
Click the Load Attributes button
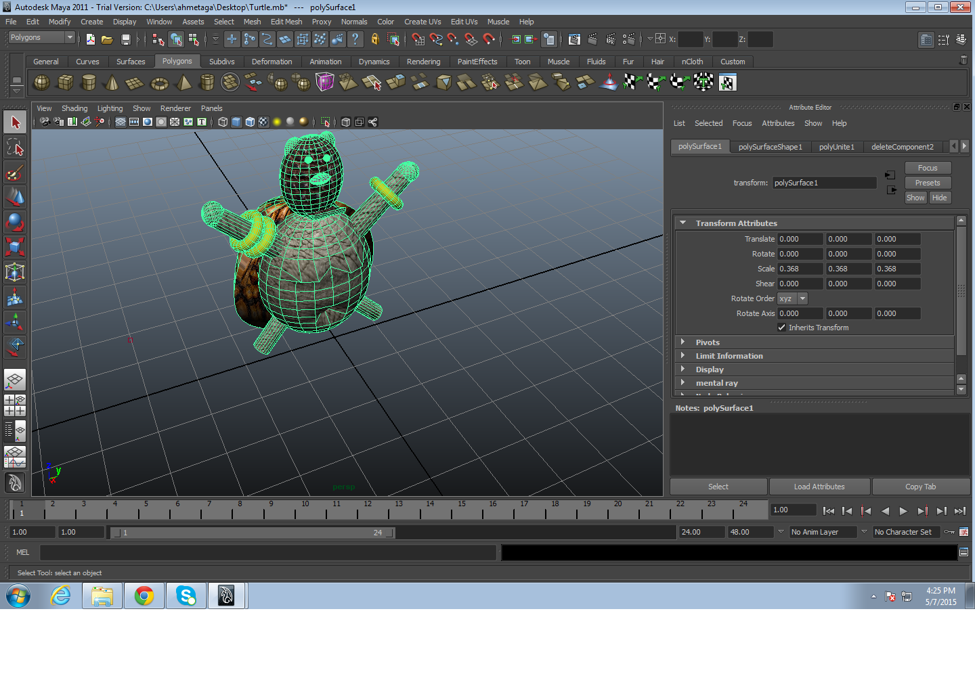(x=819, y=487)
